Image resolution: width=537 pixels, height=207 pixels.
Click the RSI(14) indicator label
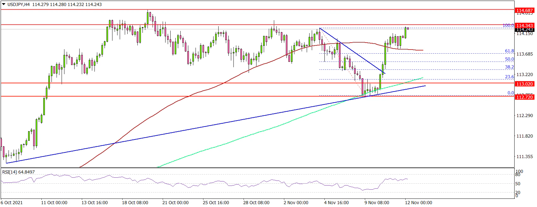tap(18, 172)
